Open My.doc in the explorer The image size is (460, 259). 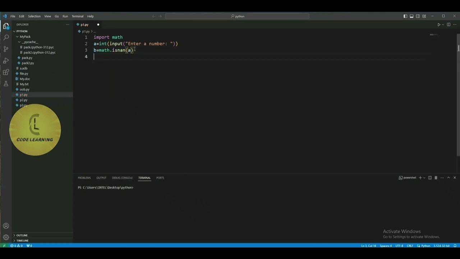coord(25,79)
